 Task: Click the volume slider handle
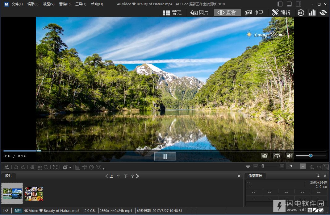tap(311, 156)
